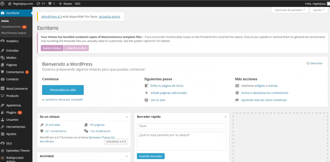Click the Products cart icon
Screen dimensions: 330x162
(x=2, y=96)
